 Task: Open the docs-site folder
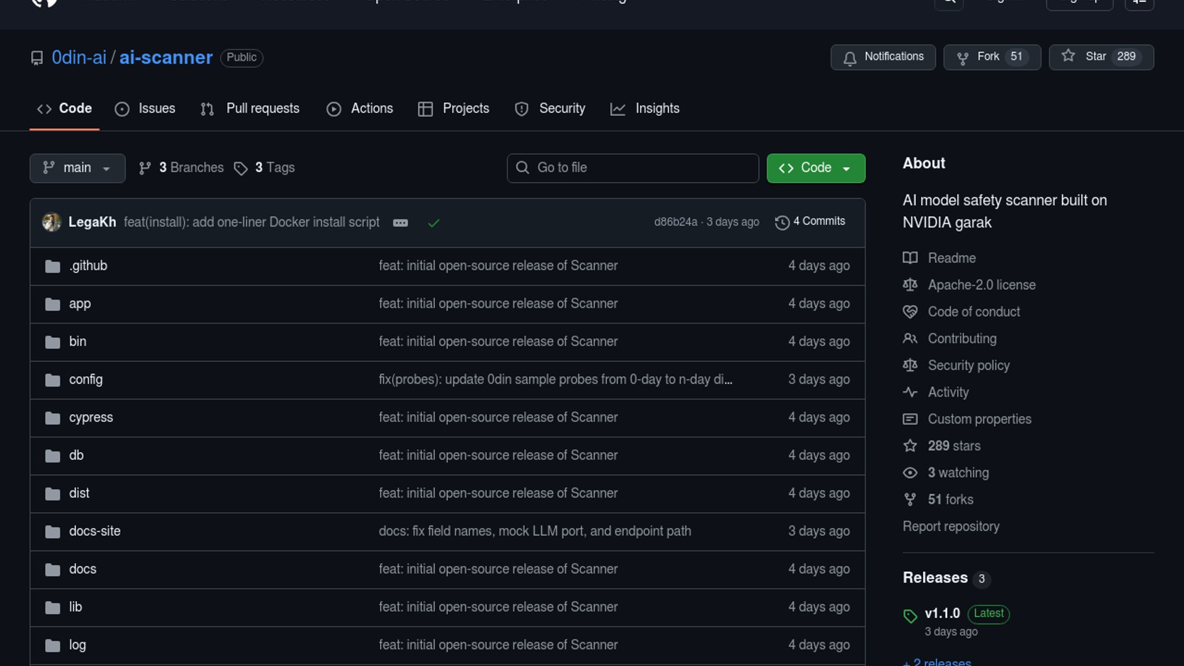pos(94,531)
